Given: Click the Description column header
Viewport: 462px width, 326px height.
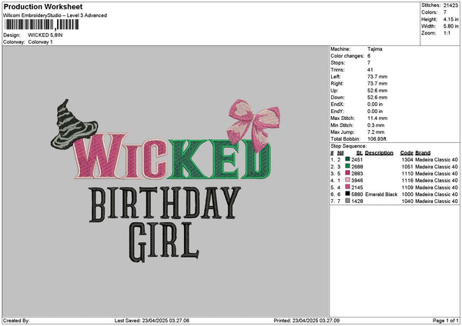Looking at the screenshot, I should tap(380, 152).
